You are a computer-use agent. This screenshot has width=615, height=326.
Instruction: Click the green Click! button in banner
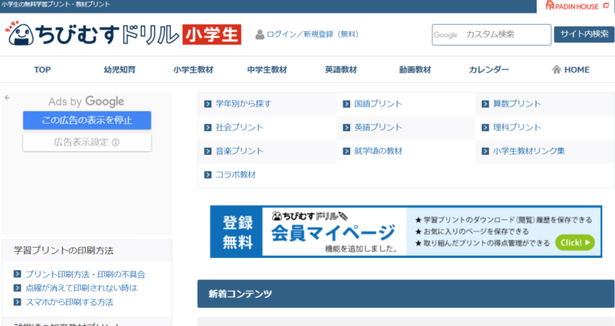coord(575,243)
